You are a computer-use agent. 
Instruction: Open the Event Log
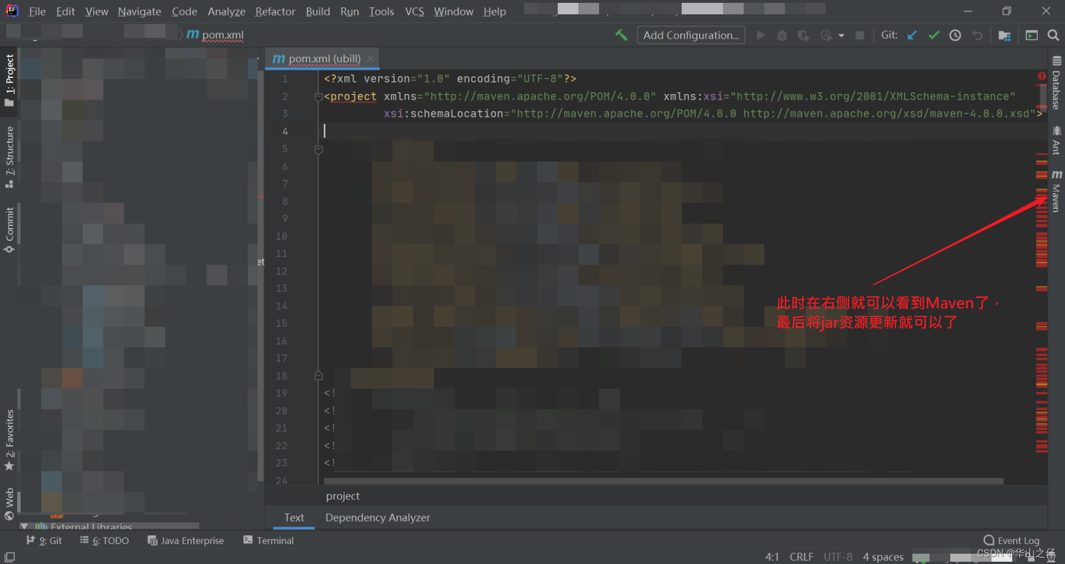click(x=1012, y=540)
